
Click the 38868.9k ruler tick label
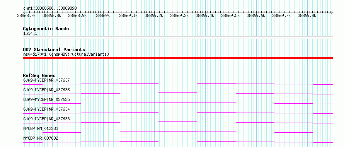point(77,15)
